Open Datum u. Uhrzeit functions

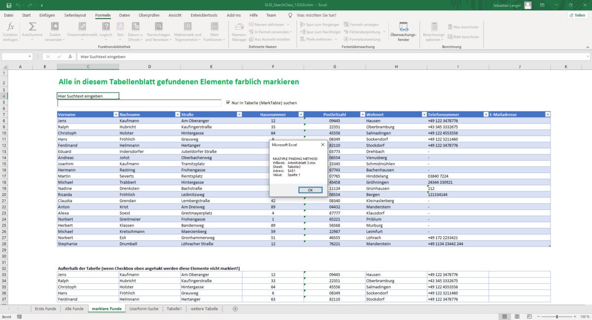136,27
